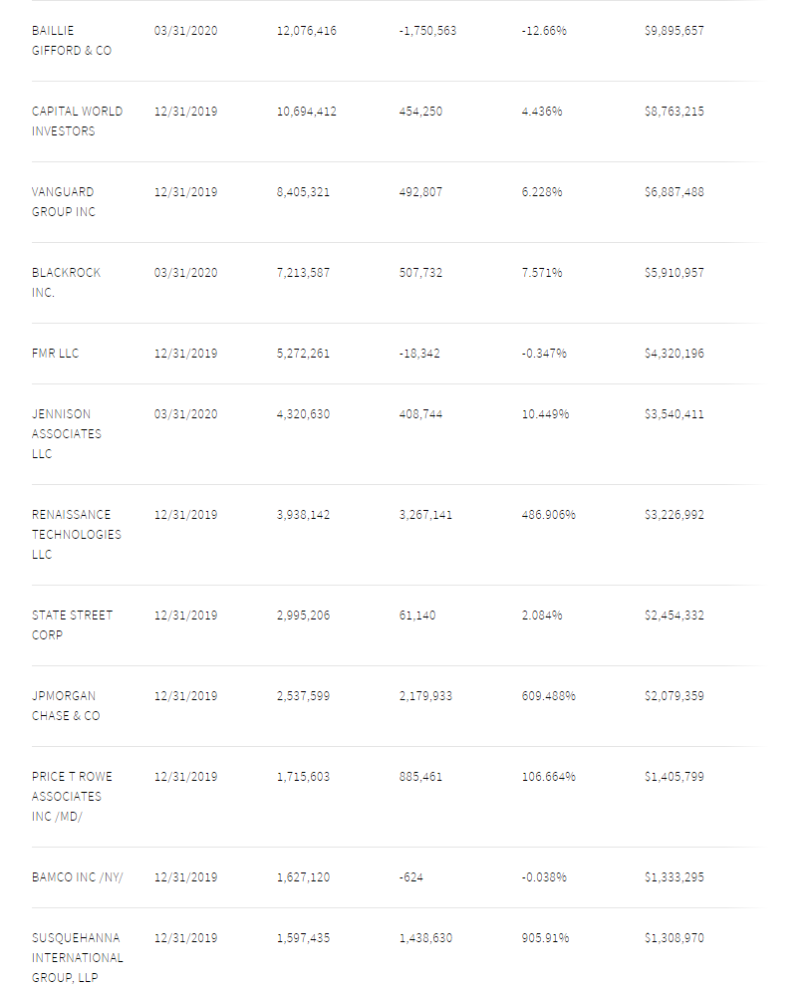This screenshot has width=811, height=989.
Task: Click SUSQUEHANNA INTERNATIONAL GROUP, LLP name
Action: [x=77, y=958]
